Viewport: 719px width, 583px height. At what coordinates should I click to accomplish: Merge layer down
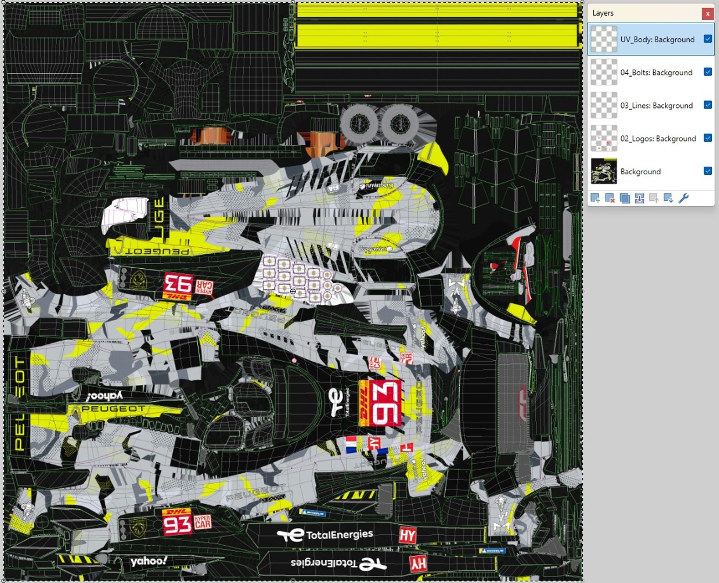click(x=639, y=198)
